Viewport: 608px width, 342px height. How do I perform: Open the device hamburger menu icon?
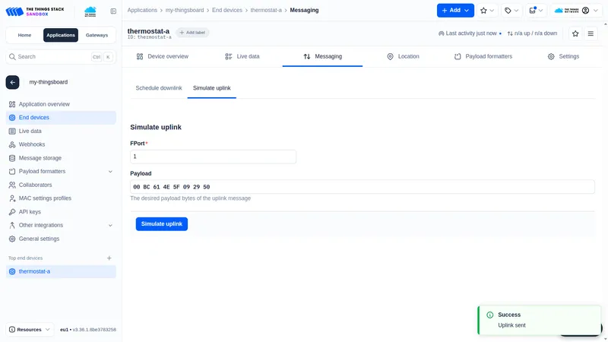point(591,33)
